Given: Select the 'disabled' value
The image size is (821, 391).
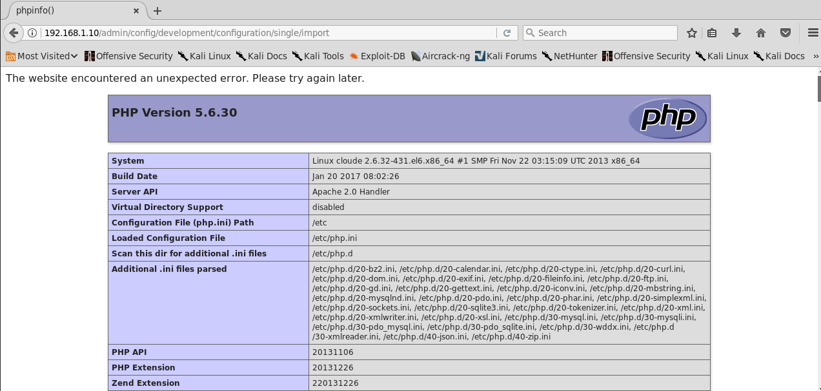Looking at the screenshot, I should 328,207.
